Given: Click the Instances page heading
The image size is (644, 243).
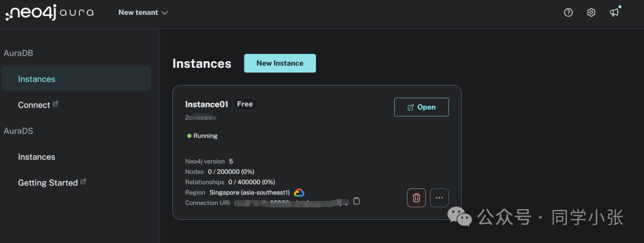Looking at the screenshot, I should [202, 64].
